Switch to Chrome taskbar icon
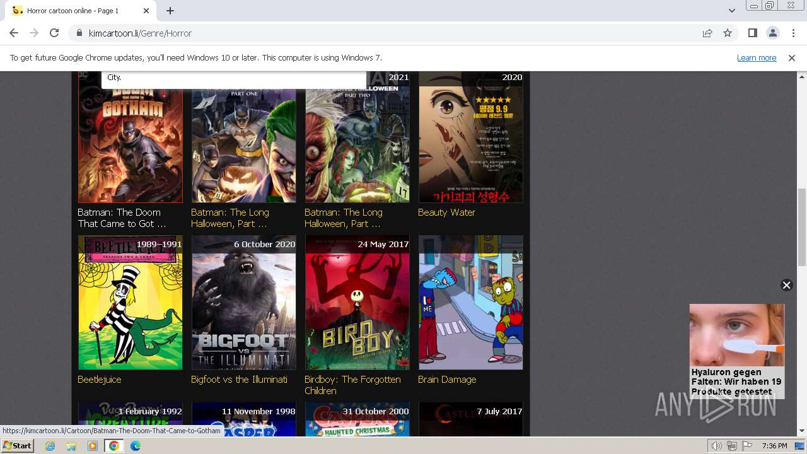This screenshot has width=807, height=454. (114, 446)
